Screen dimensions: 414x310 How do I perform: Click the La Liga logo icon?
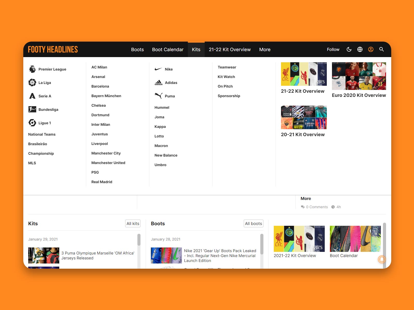click(x=32, y=82)
